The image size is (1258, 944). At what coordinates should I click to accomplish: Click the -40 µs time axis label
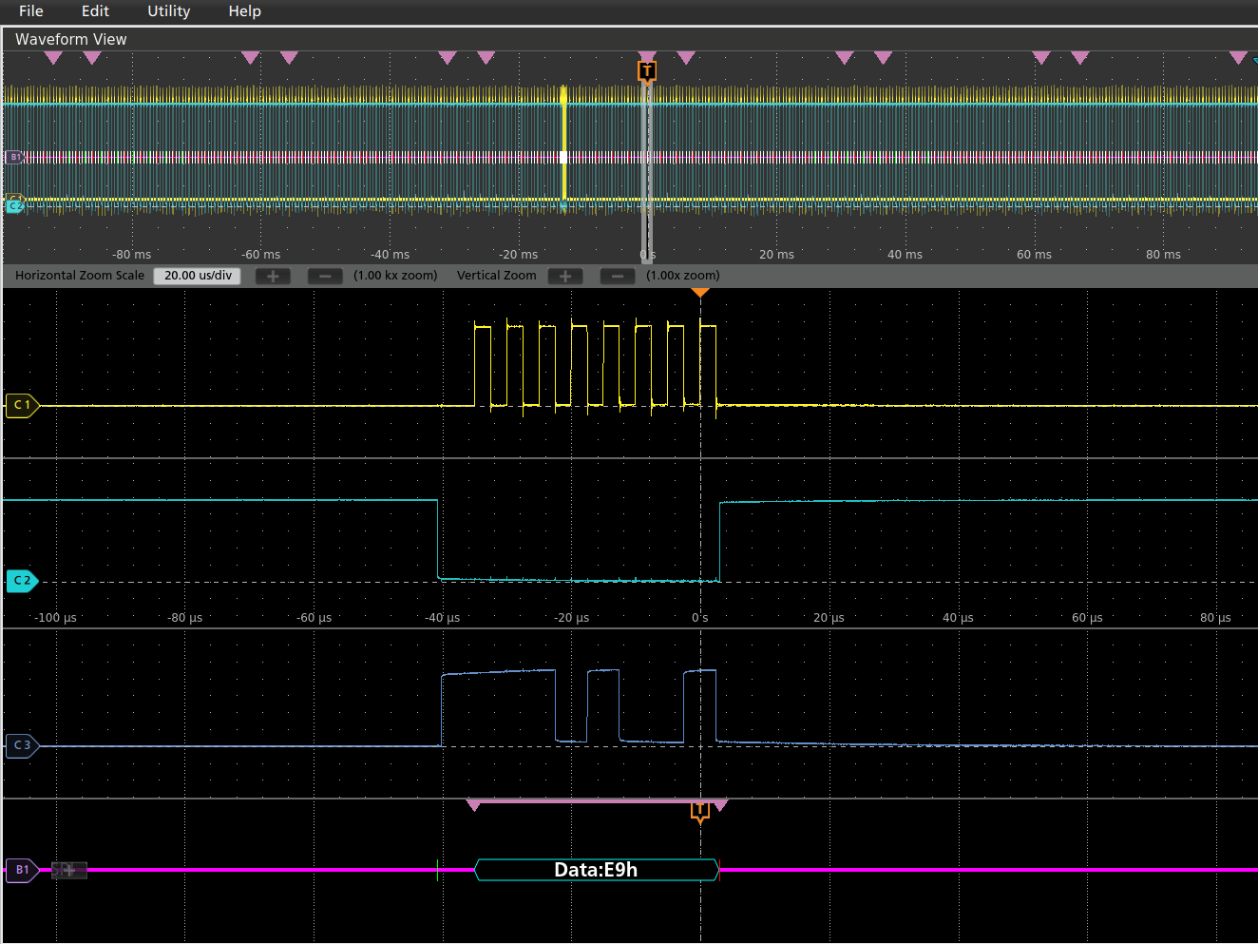point(442,618)
